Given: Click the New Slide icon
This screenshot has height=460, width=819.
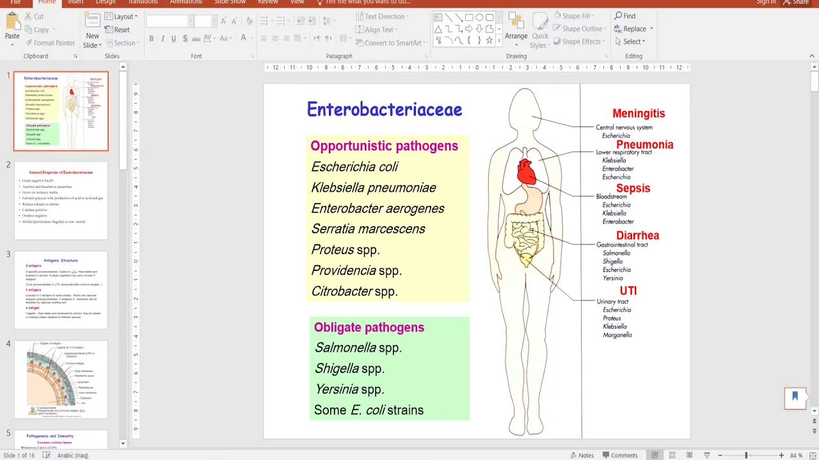Looking at the screenshot, I should click(92, 20).
